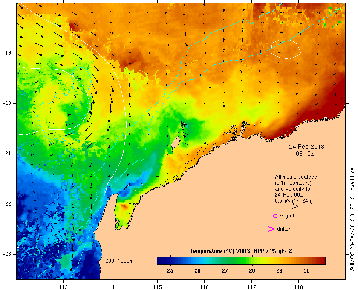The height and width of the screenshot is (290, 358).
Task: Click the colorbar at 30 degrees dark red
Action: tap(306, 261)
